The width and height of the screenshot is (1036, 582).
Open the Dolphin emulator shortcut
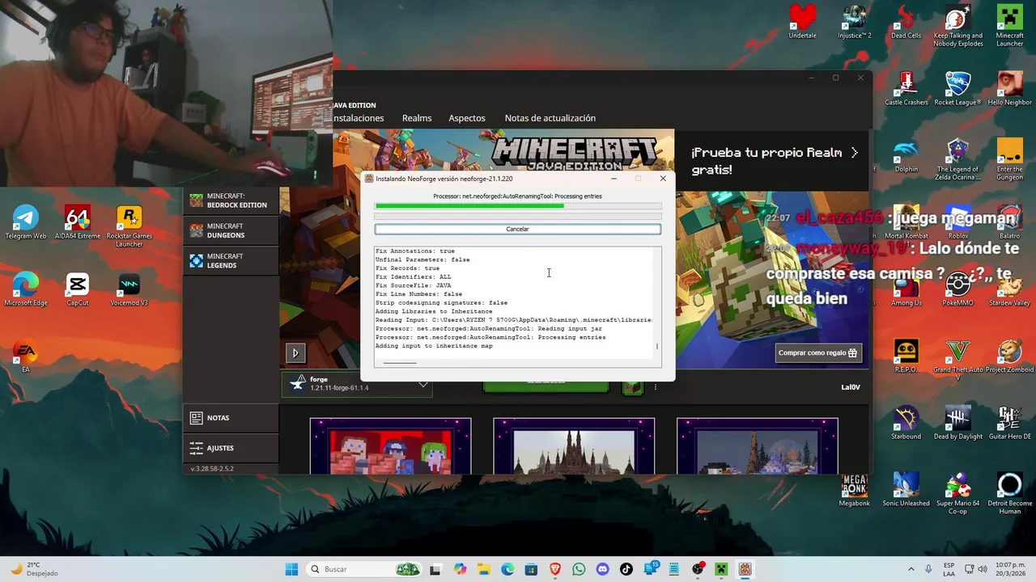[x=906, y=156]
